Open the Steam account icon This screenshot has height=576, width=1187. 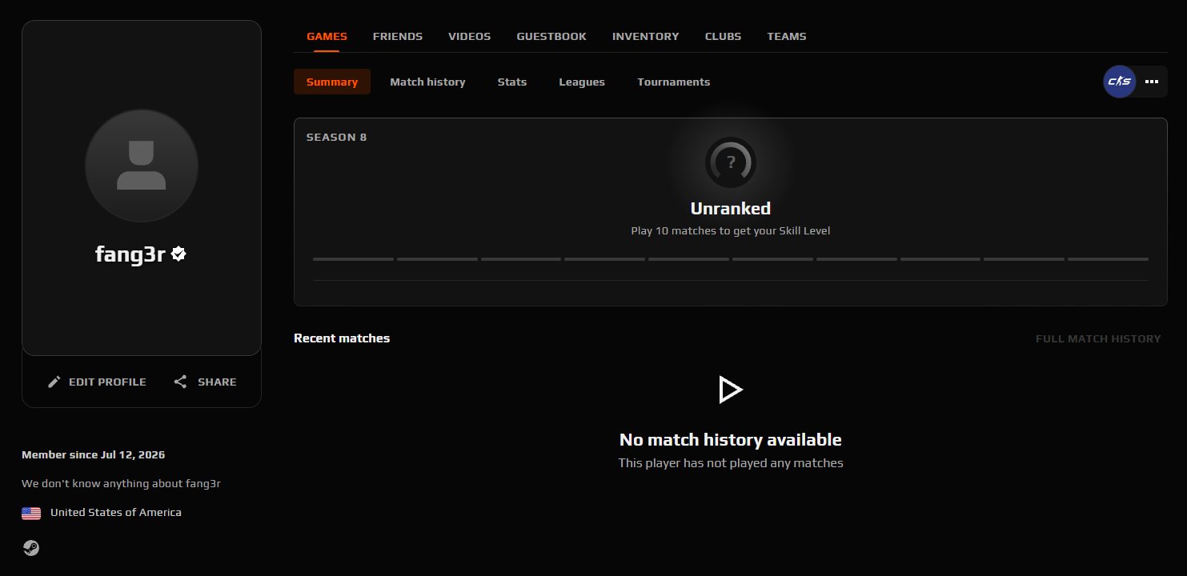pos(30,548)
